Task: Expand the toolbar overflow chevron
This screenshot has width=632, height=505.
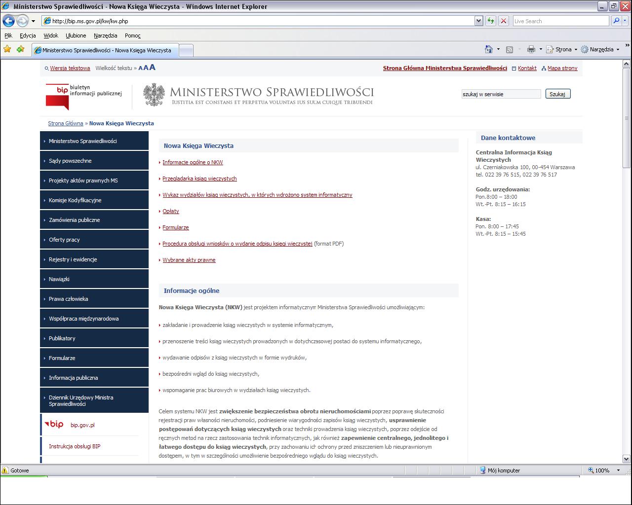Action: pyautogui.click(x=628, y=45)
